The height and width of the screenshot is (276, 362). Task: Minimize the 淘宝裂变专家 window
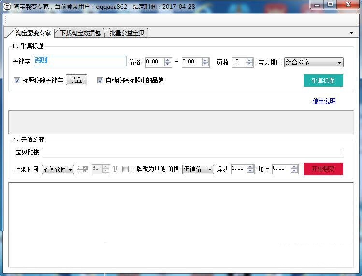pos(318,5)
